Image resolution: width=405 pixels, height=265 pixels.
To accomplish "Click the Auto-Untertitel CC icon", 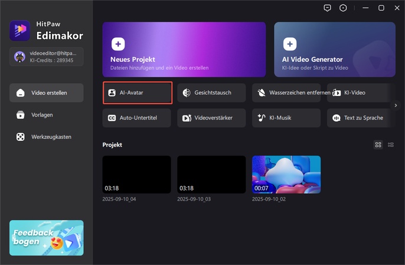I will 112,118.
